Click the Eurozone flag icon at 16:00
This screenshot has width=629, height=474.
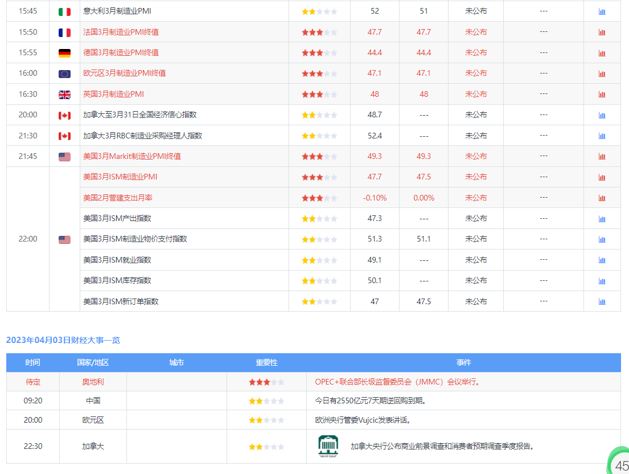64,74
